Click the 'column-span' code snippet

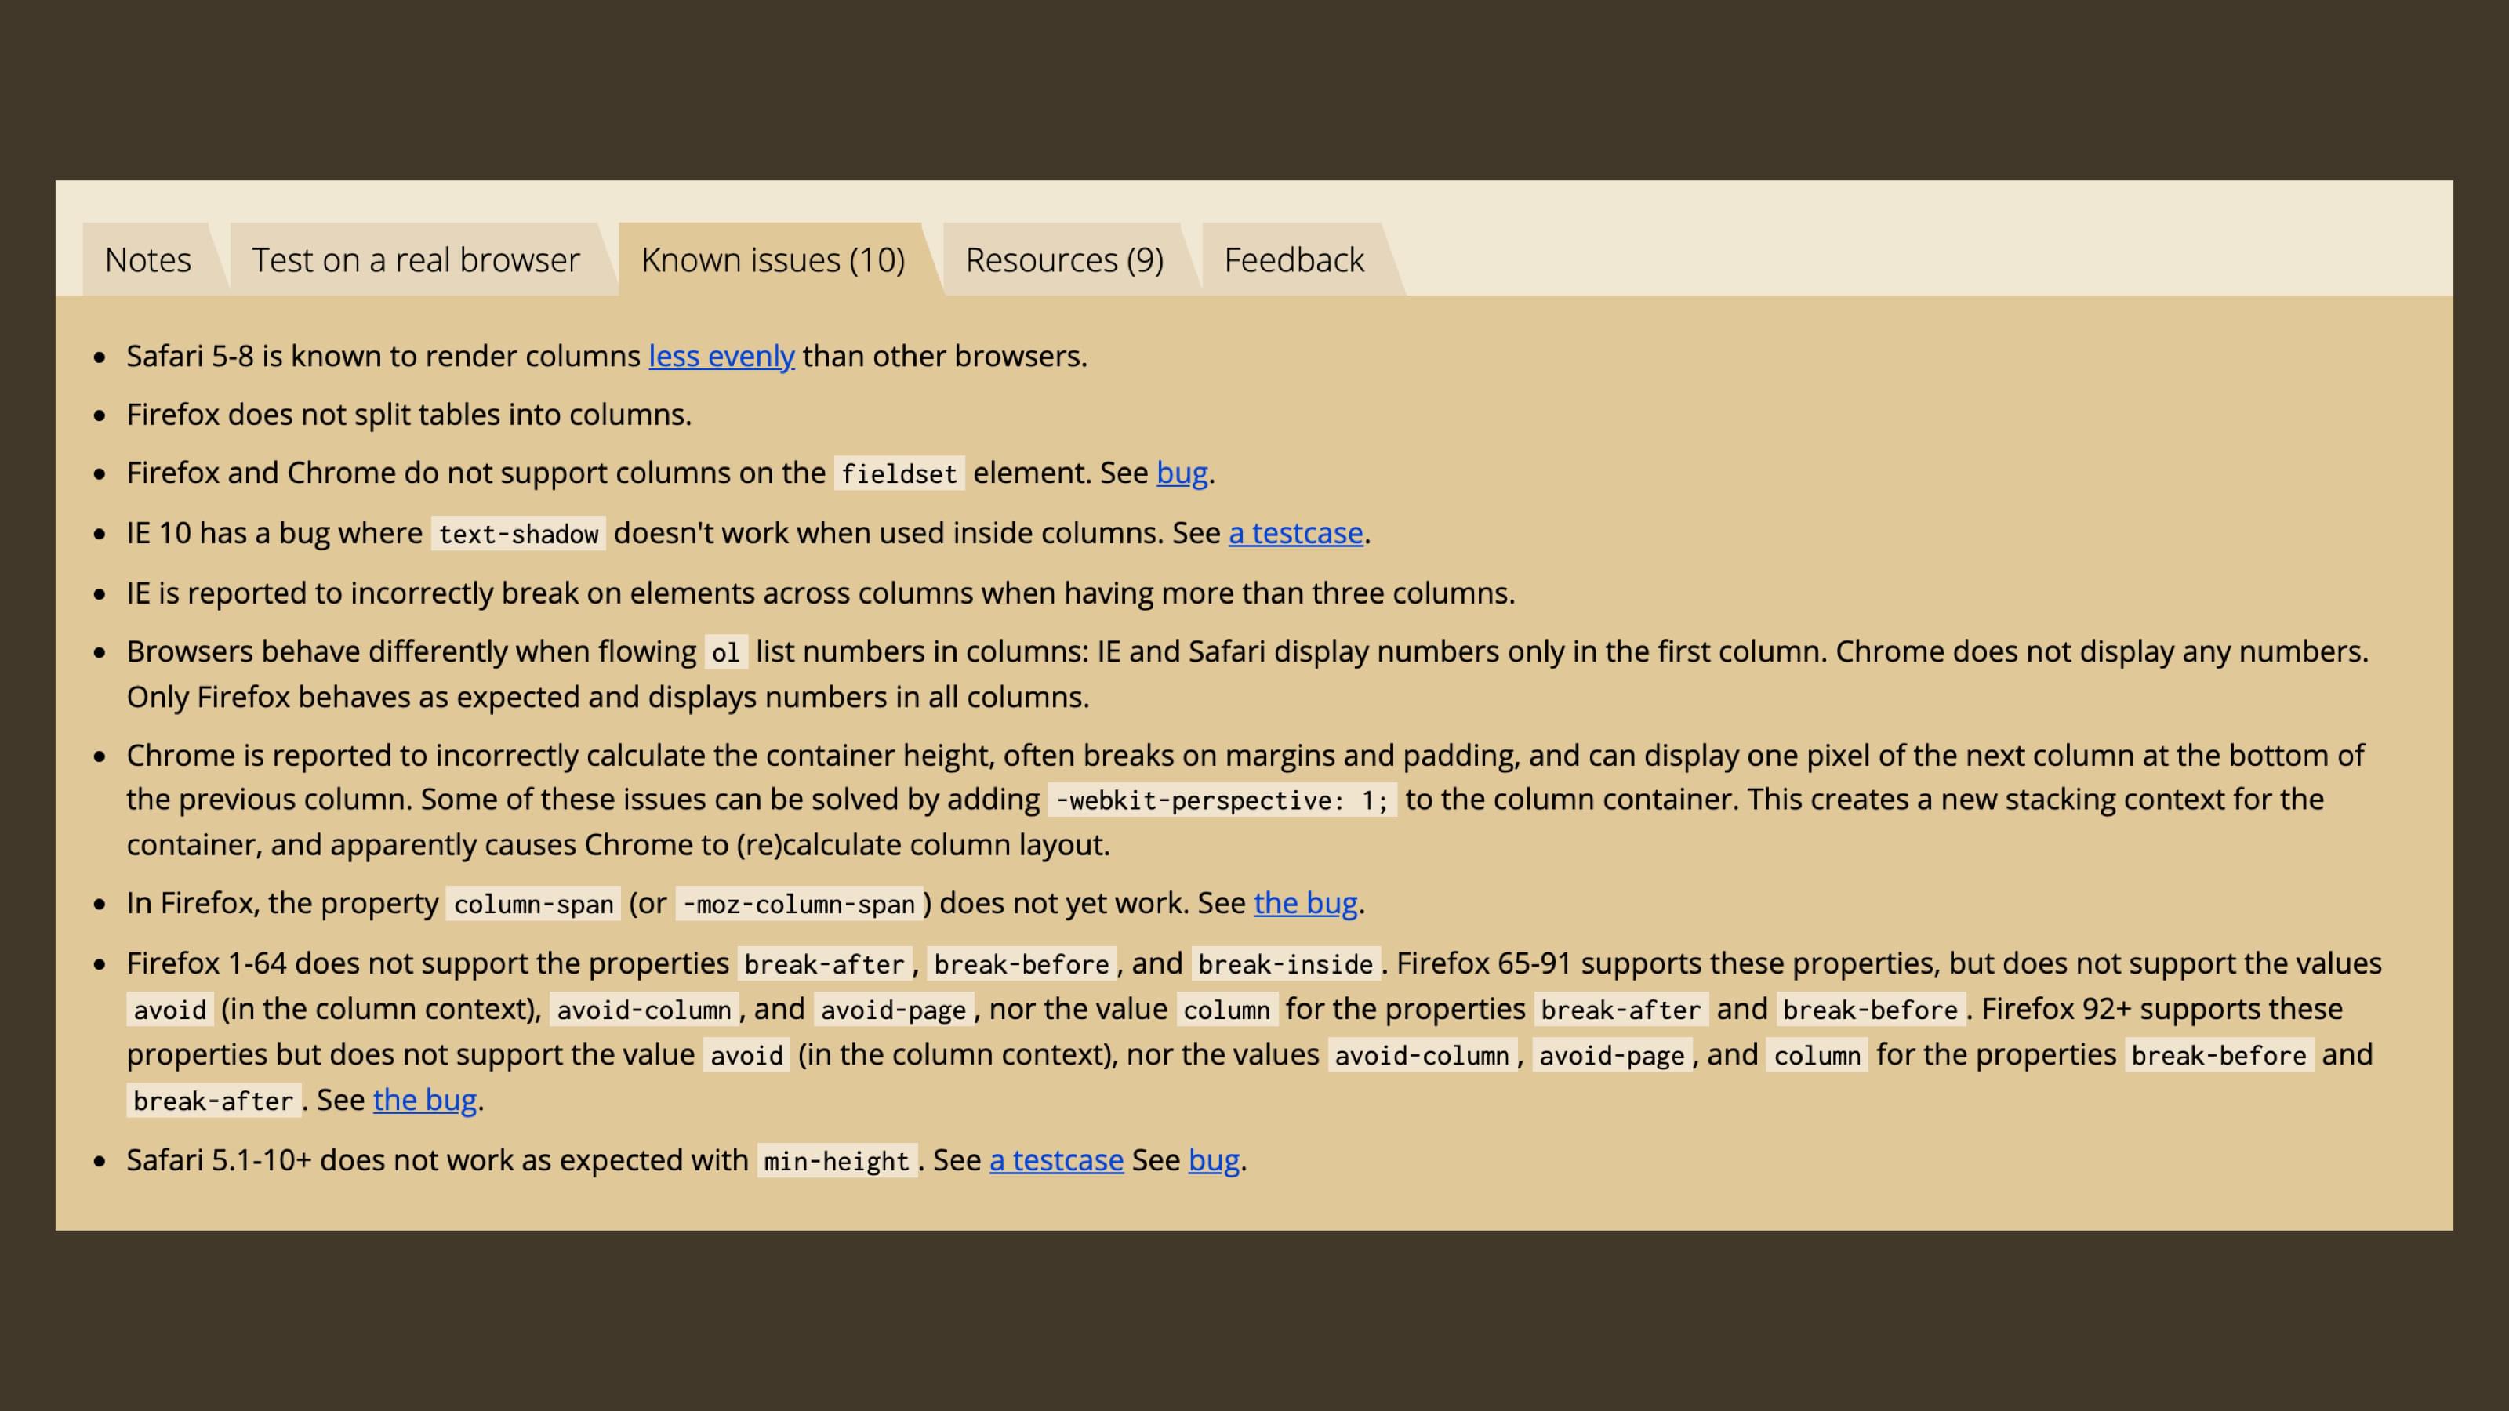point(533,905)
